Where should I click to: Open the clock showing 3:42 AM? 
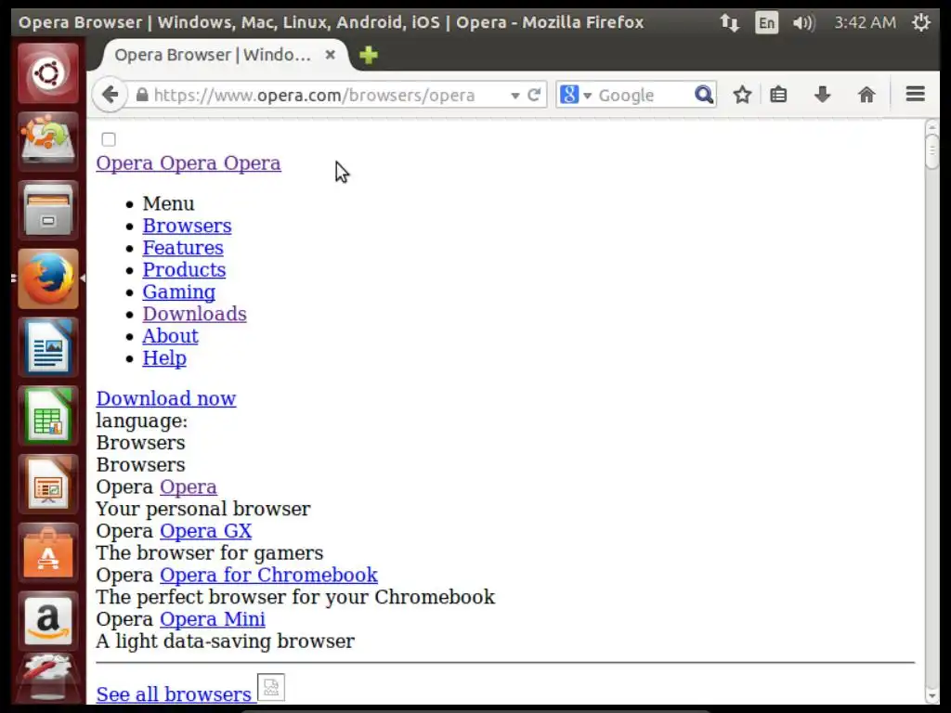point(865,23)
